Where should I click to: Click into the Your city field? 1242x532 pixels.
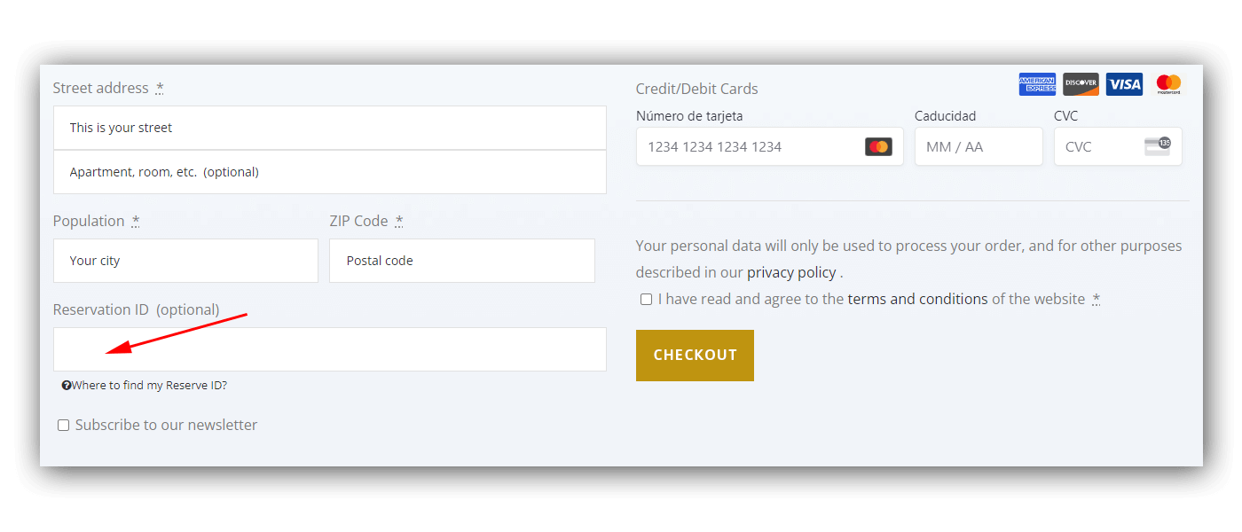pyautogui.click(x=185, y=261)
